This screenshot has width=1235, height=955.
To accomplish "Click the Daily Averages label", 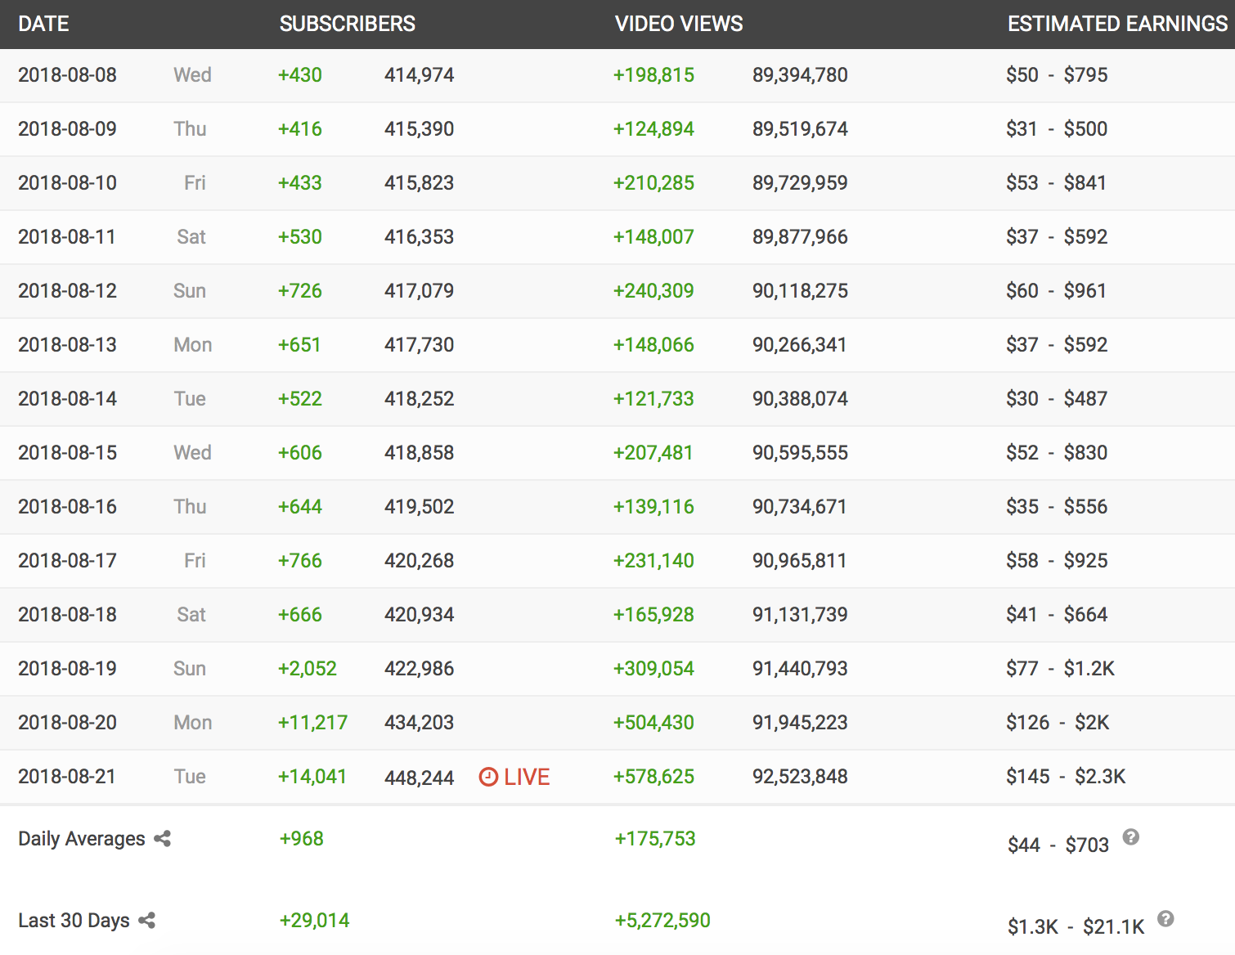I will click(x=81, y=839).
